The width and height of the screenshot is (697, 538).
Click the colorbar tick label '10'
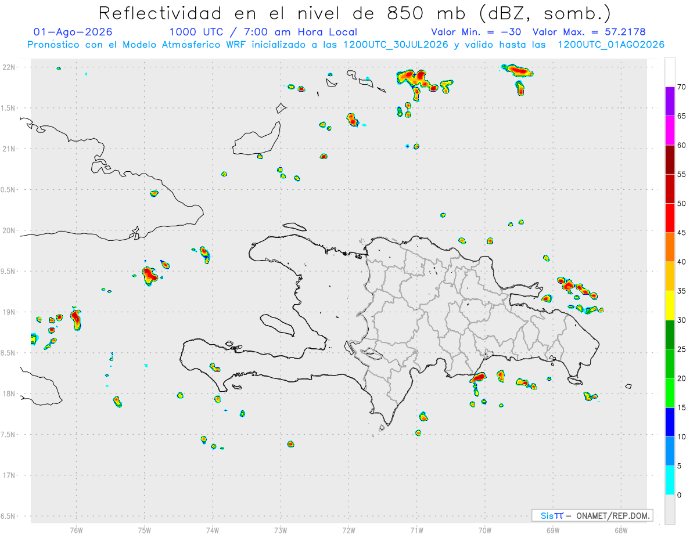point(681,436)
